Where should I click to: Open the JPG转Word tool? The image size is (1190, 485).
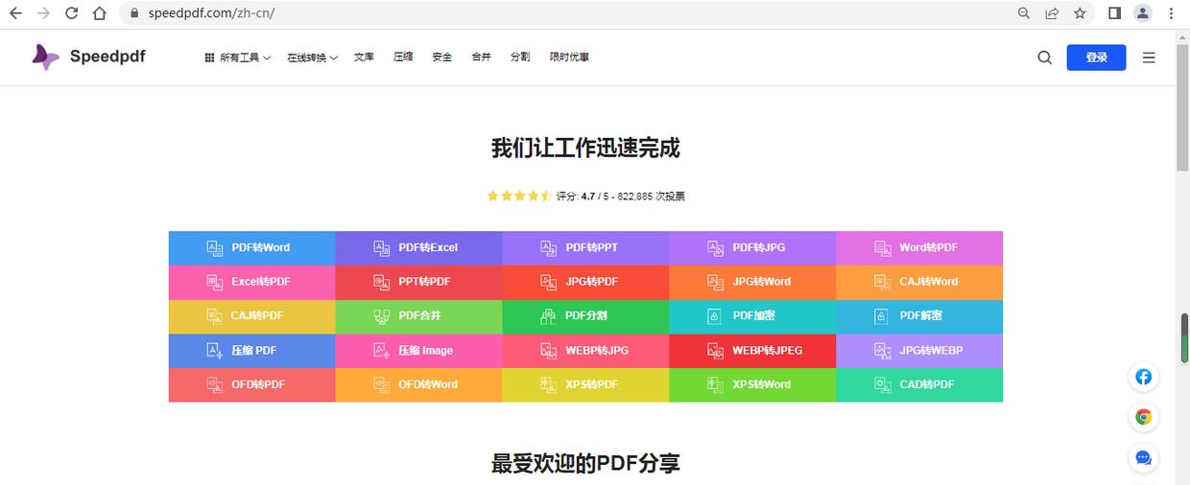point(752,282)
